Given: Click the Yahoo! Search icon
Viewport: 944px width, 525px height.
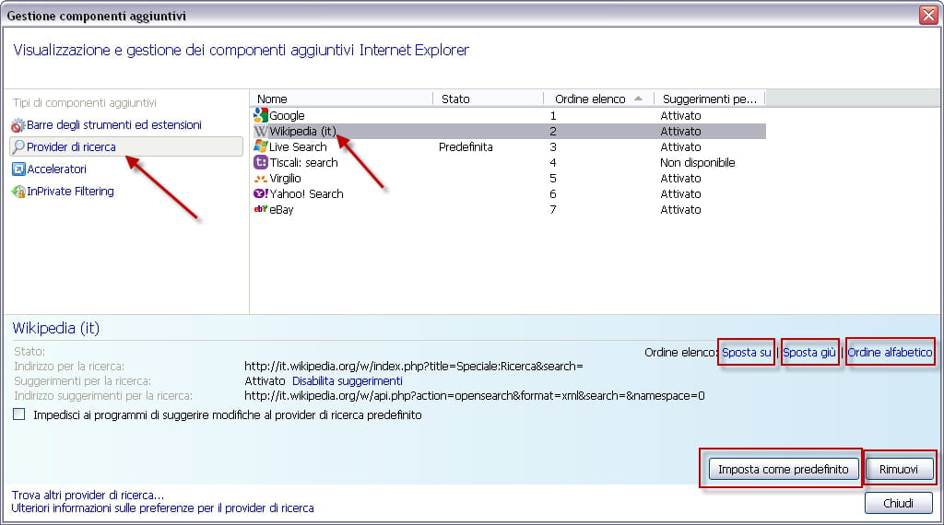Looking at the screenshot, I should [x=261, y=193].
